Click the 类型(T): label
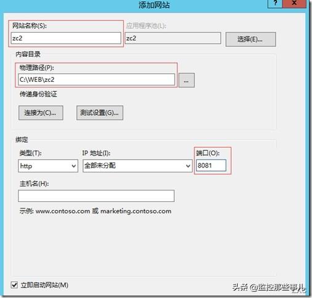This screenshot has height=298, width=312. (x=31, y=153)
